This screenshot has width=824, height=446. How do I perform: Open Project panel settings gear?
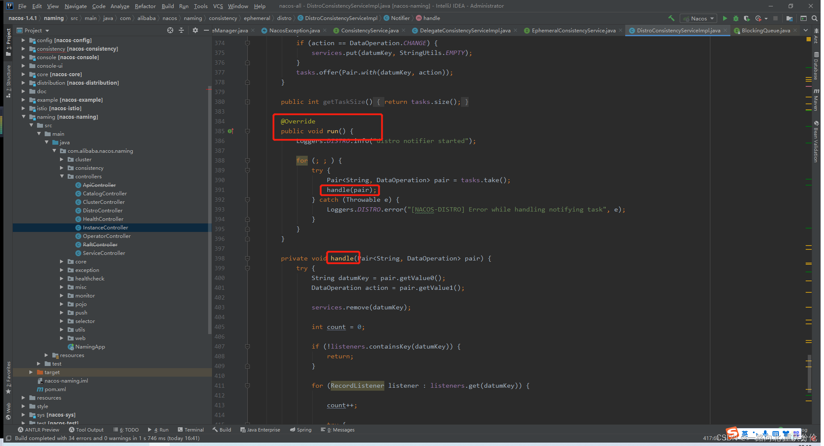(x=195, y=30)
